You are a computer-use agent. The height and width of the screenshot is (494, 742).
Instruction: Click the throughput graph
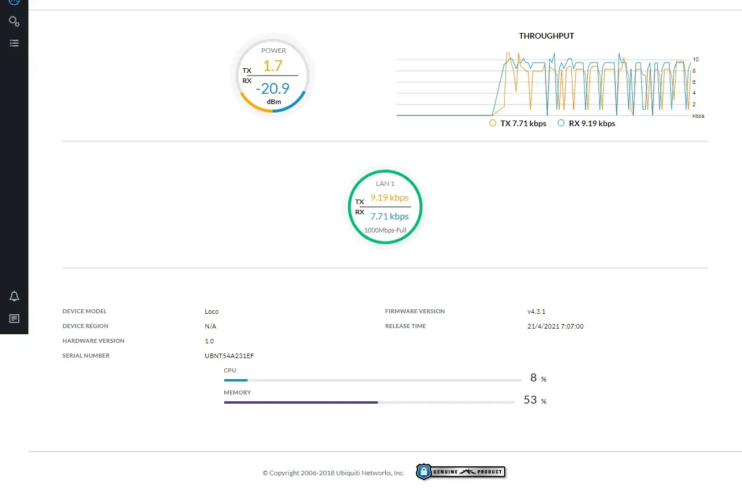(x=543, y=84)
